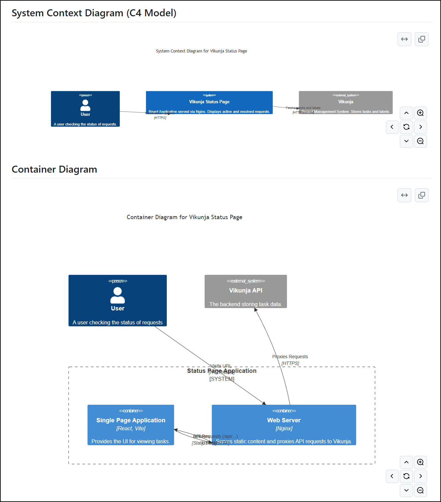
Task: Pan the Container diagram right
Action: click(420, 476)
